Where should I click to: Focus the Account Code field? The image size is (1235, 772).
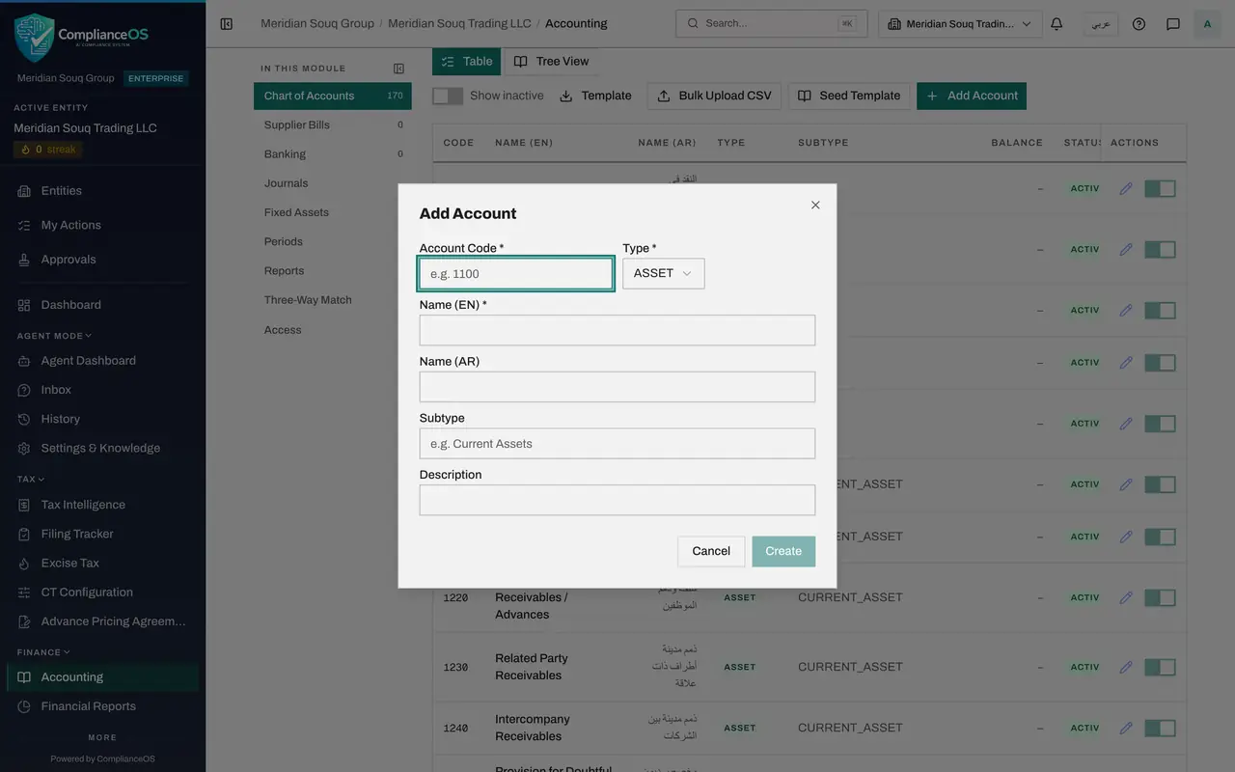515,273
